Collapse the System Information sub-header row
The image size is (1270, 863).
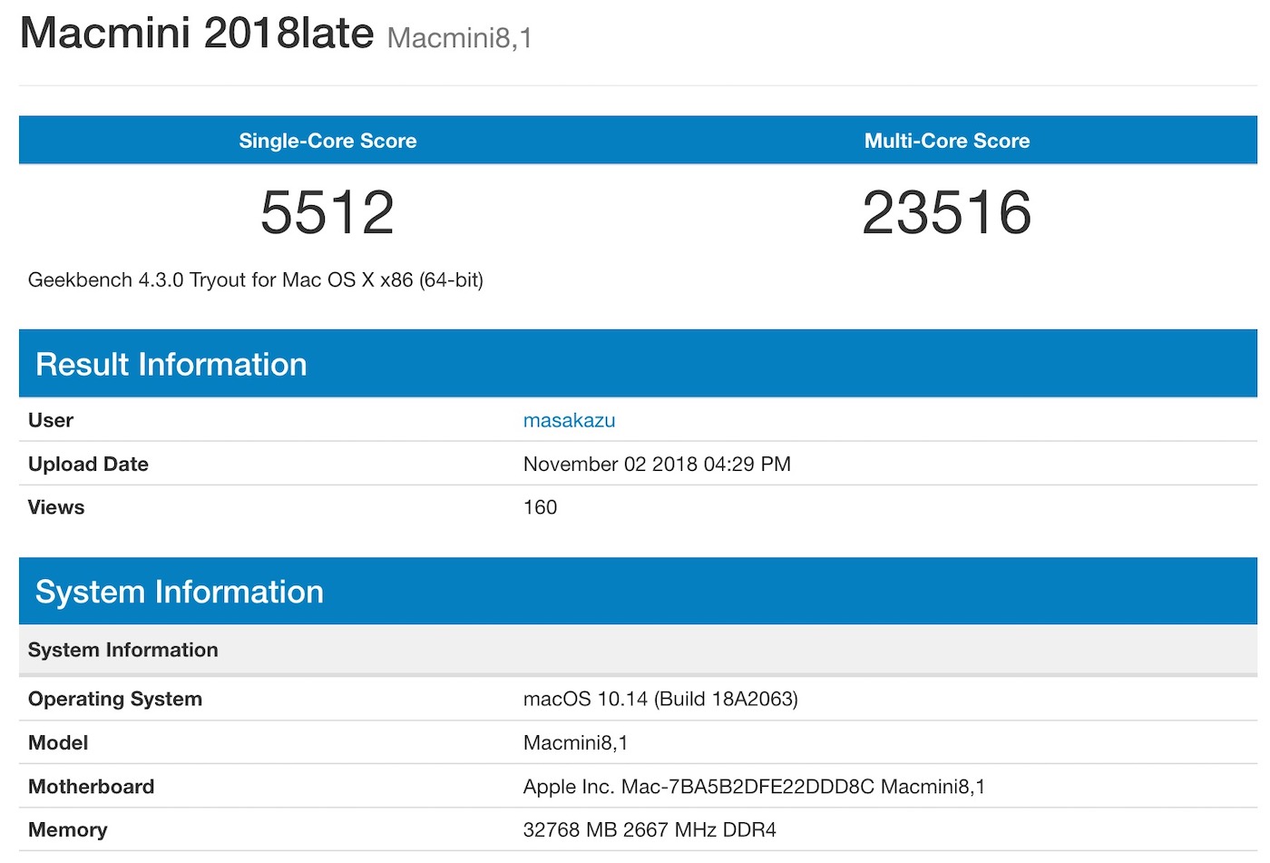[x=123, y=650]
